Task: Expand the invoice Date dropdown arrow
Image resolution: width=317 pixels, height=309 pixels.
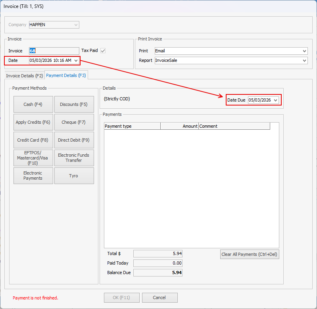Action: (76, 60)
